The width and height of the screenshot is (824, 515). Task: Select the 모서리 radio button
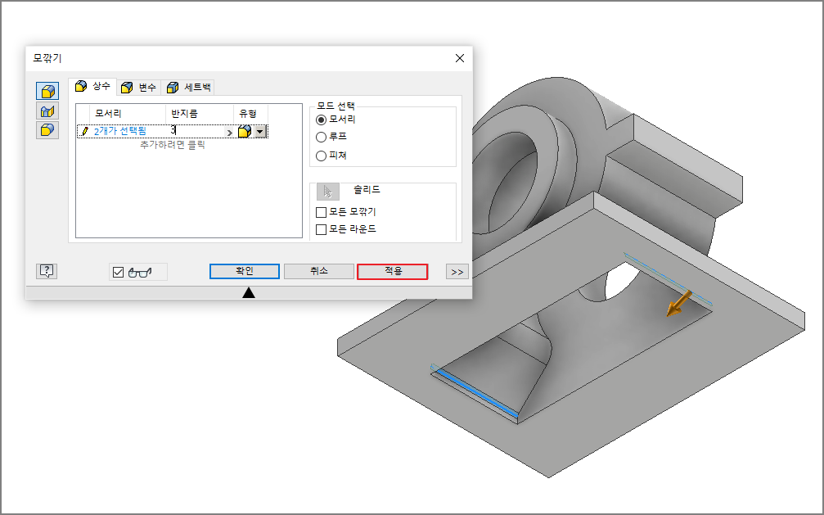(321, 120)
